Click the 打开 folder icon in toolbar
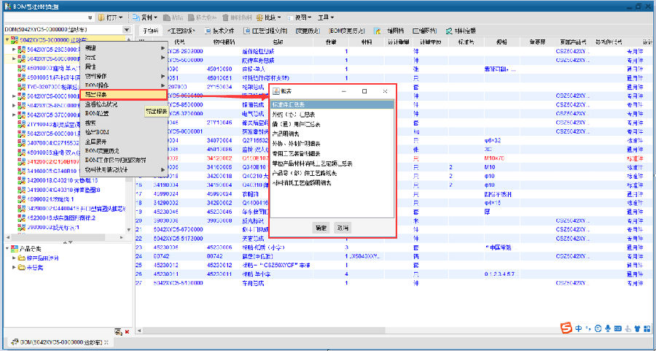The image size is (656, 351). click(x=101, y=18)
